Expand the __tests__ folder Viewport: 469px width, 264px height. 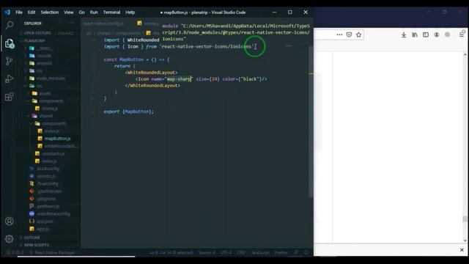pos(45,48)
